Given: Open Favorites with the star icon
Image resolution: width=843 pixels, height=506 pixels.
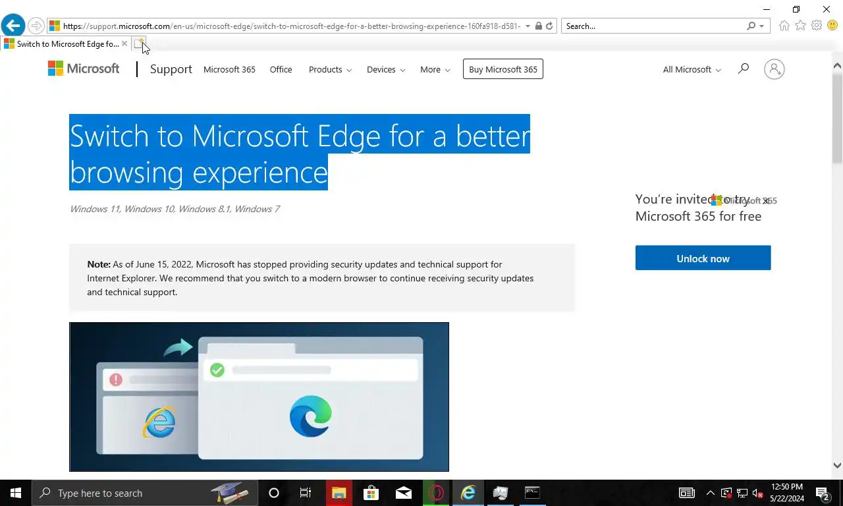Looking at the screenshot, I should click(x=800, y=26).
